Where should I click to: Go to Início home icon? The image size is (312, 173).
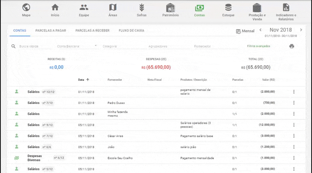pyautogui.click(x=55, y=7)
